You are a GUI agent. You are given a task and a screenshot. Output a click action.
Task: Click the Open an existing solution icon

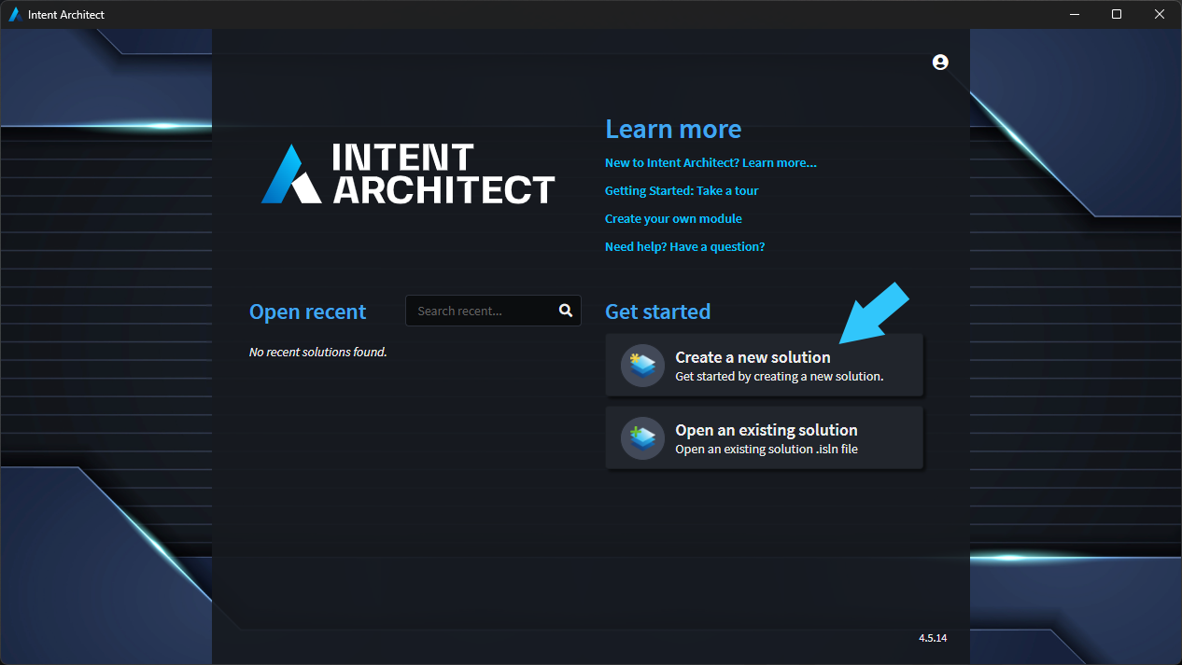point(642,438)
